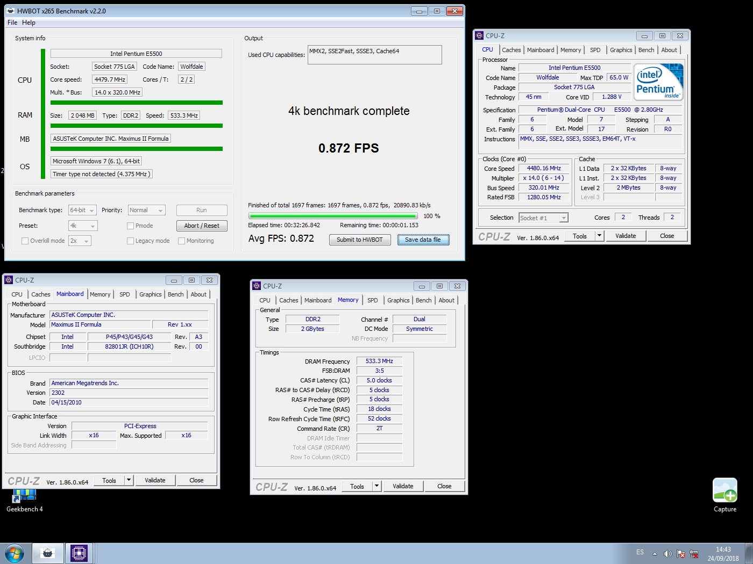Click the Run button

point(202,211)
